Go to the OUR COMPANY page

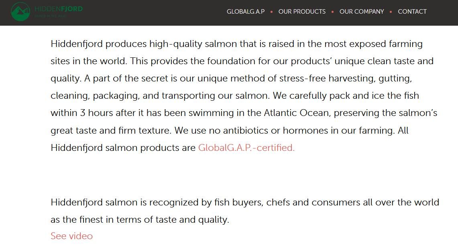click(x=362, y=12)
